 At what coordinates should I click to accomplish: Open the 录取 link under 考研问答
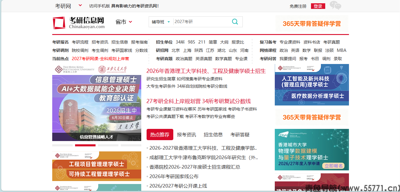click(x=338, y=59)
